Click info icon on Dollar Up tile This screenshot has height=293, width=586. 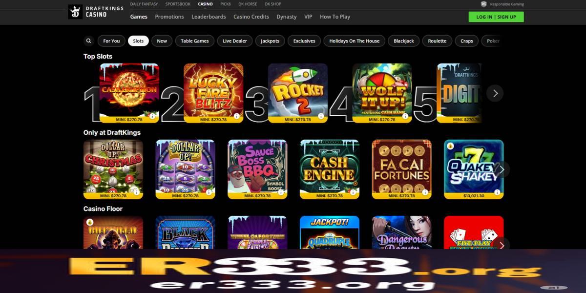pos(209,192)
